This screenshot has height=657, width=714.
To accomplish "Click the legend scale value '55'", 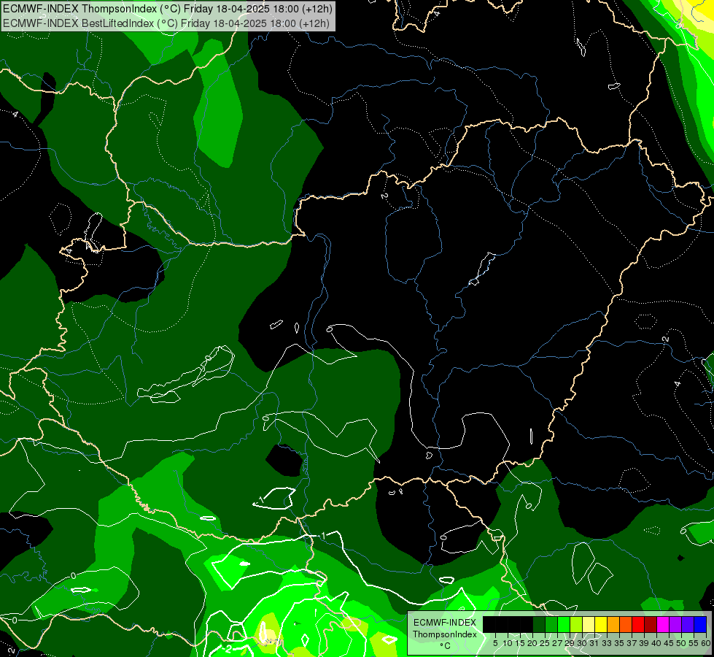I will click(694, 643).
